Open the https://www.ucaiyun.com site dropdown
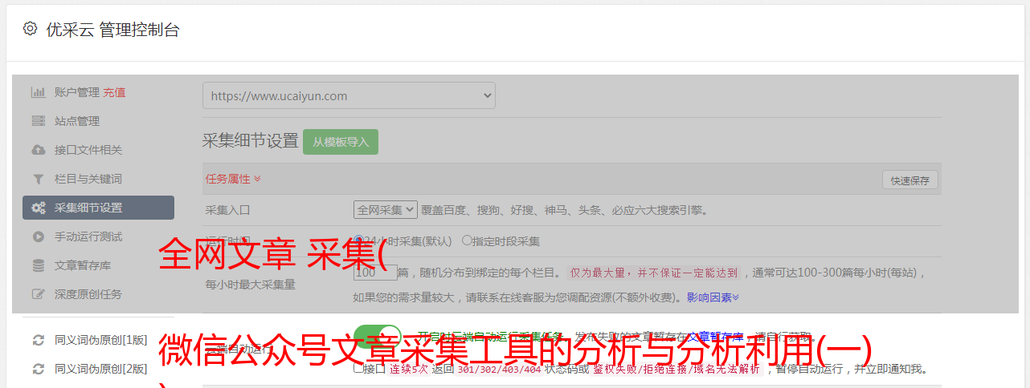The width and height of the screenshot is (1030, 388). [x=349, y=95]
